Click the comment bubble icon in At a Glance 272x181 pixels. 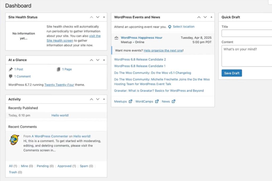coord(11,76)
